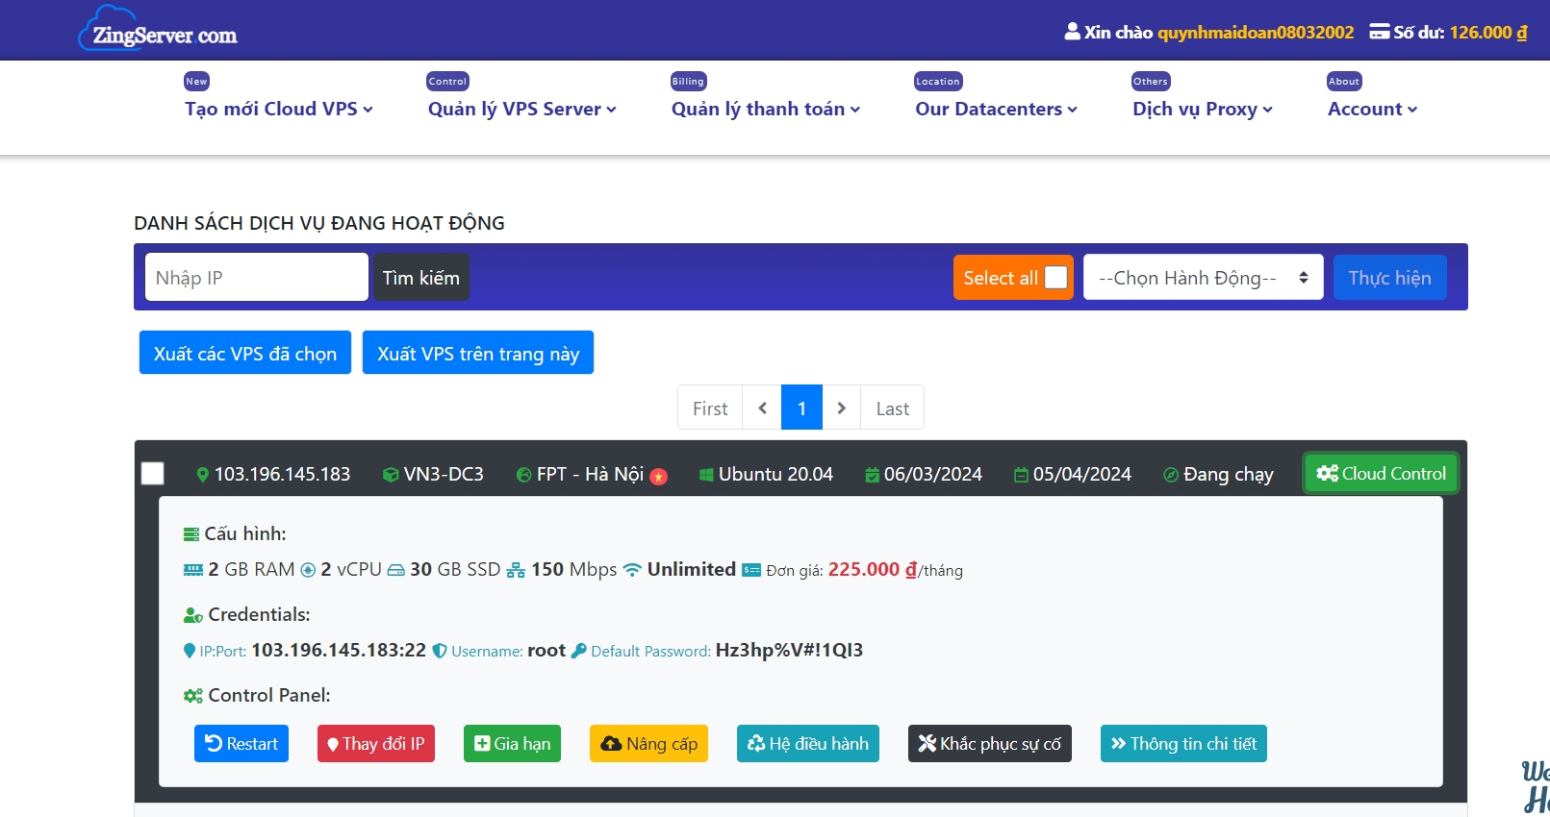Click the balance card icon near Số dư

(1380, 32)
